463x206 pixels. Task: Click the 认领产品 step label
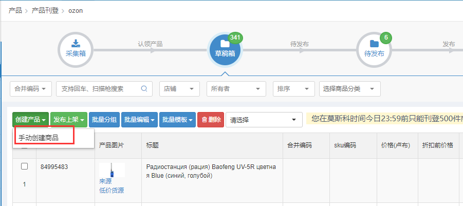click(150, 44)
